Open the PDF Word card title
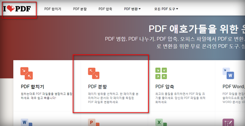 [234, 87]
